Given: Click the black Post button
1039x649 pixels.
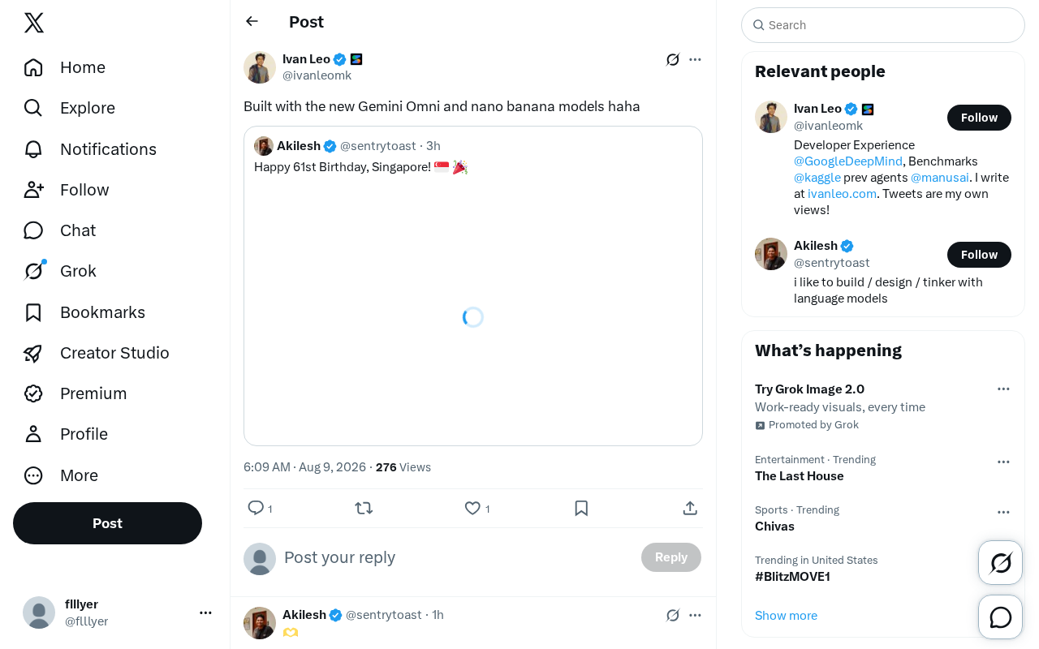Looking at the screenshot, I should coord(107,523).
